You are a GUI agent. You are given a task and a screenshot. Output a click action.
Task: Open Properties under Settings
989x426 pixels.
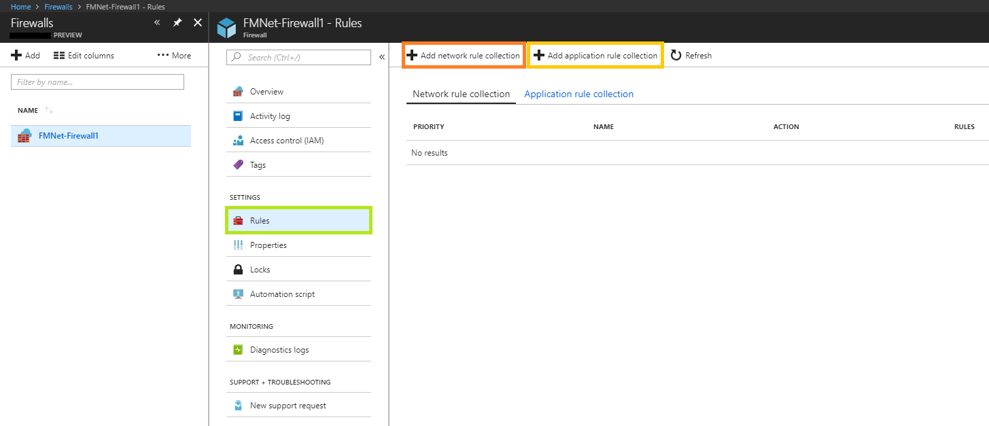[x=299, y=245]
